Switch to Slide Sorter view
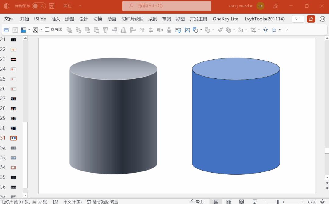The image size is (329, 204). (x=229, y=202)
